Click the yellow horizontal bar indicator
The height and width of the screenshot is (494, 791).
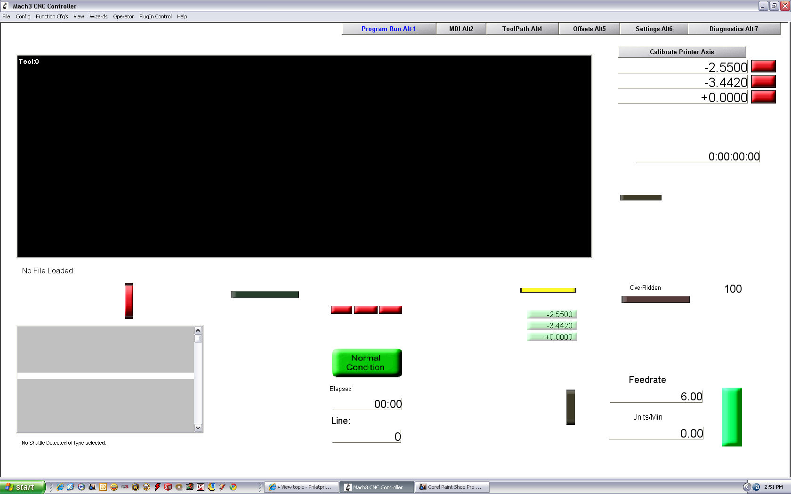pos(548,290)
